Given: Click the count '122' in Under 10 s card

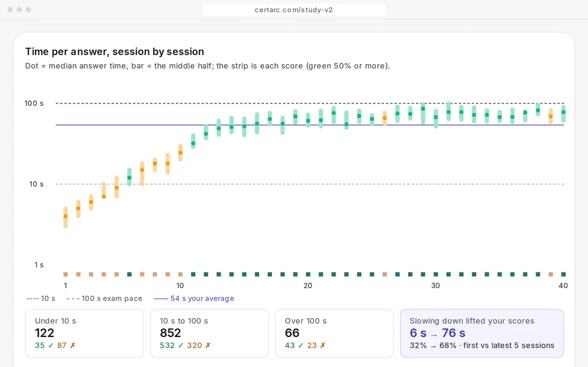Looking at the screenshot, I should pyautogui.click(x=45, y=333).
